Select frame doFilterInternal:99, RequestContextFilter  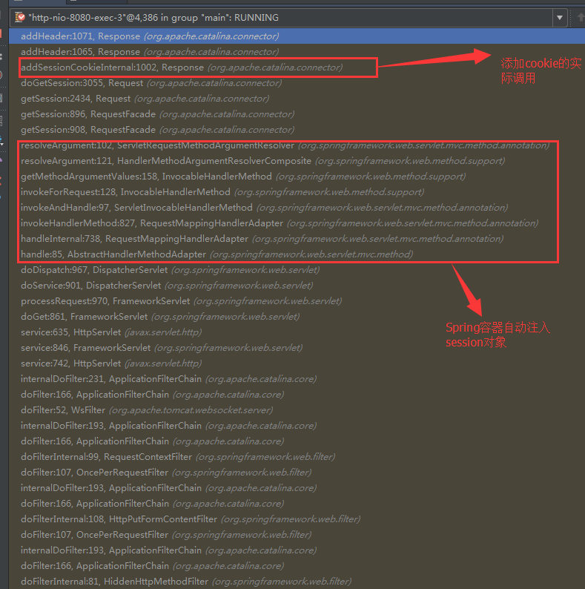[x=297, y=457]
